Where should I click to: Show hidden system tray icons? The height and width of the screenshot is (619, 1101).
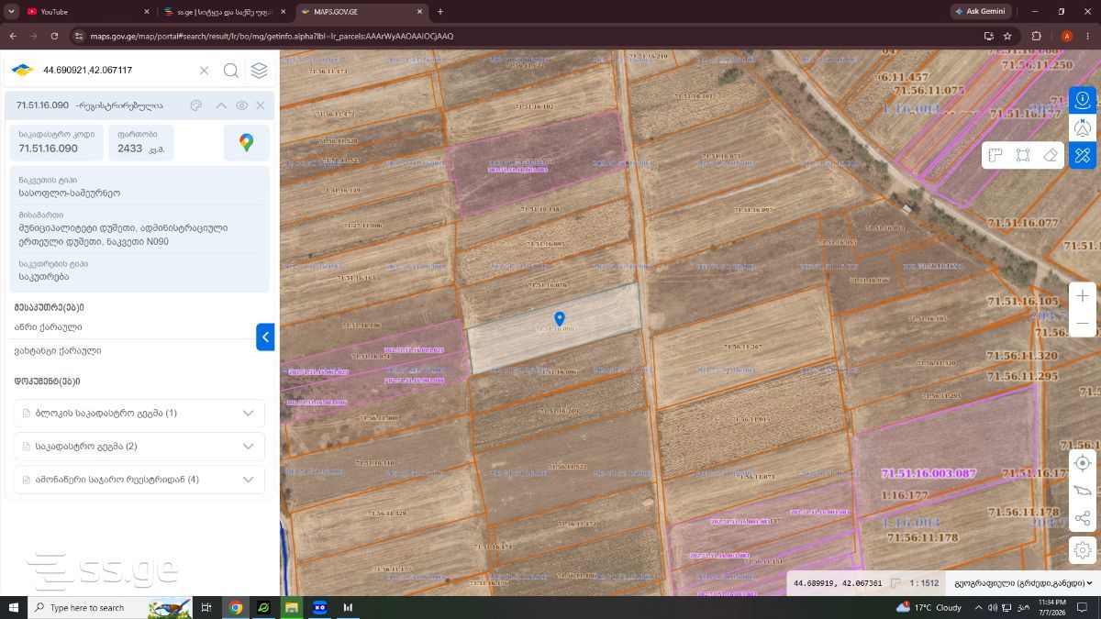point(978,607)
